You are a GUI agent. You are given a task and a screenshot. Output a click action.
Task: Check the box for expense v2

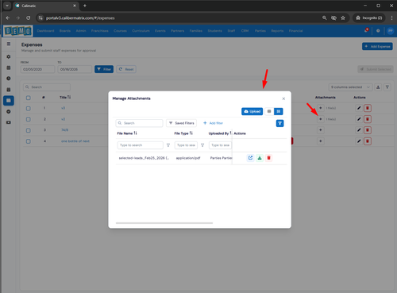pyautogui.click(x=29, y=119)
